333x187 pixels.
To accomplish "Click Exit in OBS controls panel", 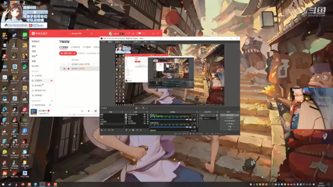I will coord(230,129).
